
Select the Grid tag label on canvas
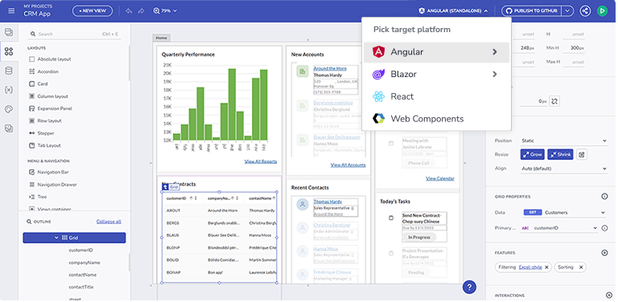pyautogui.click(x=171, y=188)
